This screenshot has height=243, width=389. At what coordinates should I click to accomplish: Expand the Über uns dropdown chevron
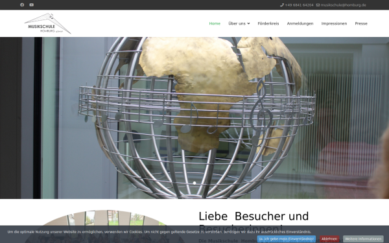[248, 23]
